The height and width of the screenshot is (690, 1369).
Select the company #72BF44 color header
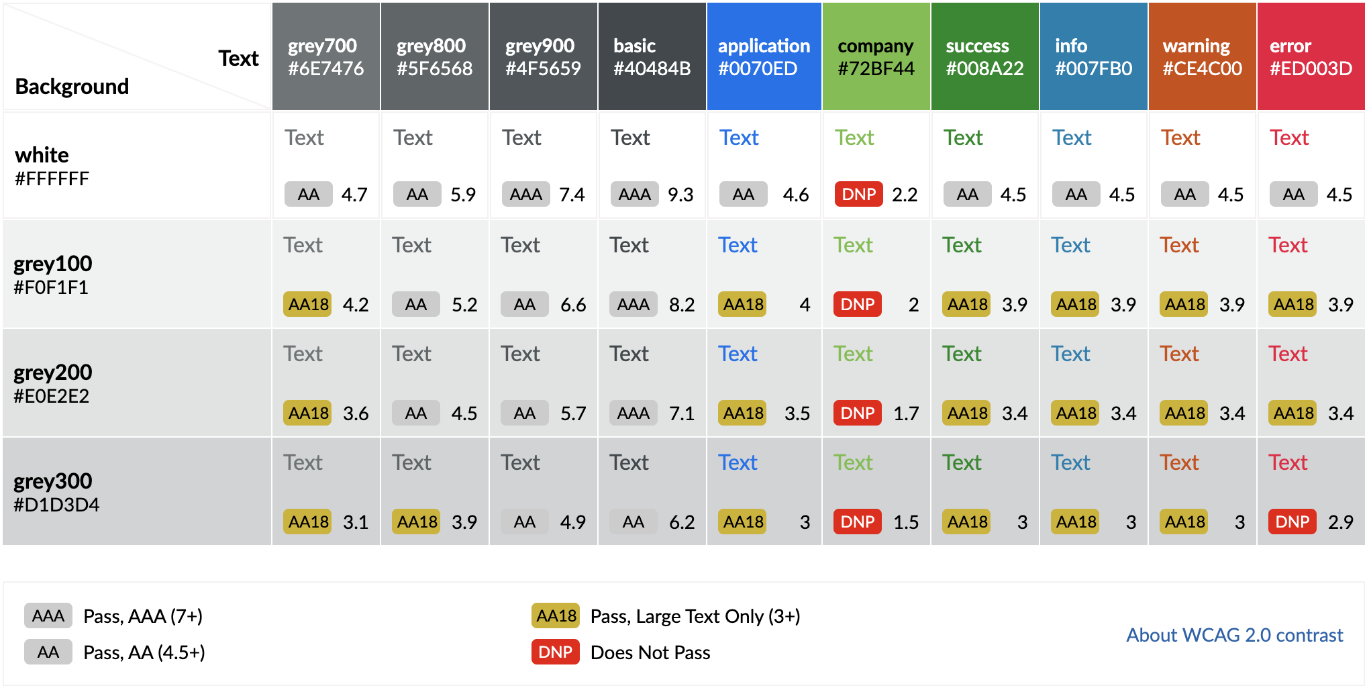coord(876,56)
